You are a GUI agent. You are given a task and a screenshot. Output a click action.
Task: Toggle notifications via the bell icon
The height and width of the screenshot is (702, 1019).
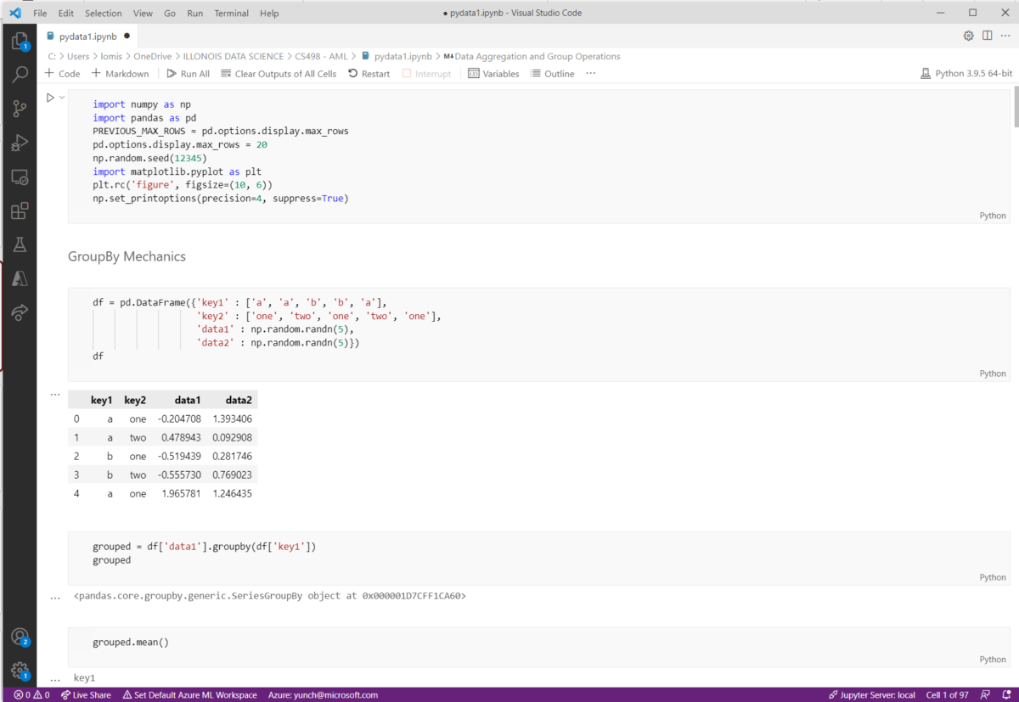(x=1007, y=694)
